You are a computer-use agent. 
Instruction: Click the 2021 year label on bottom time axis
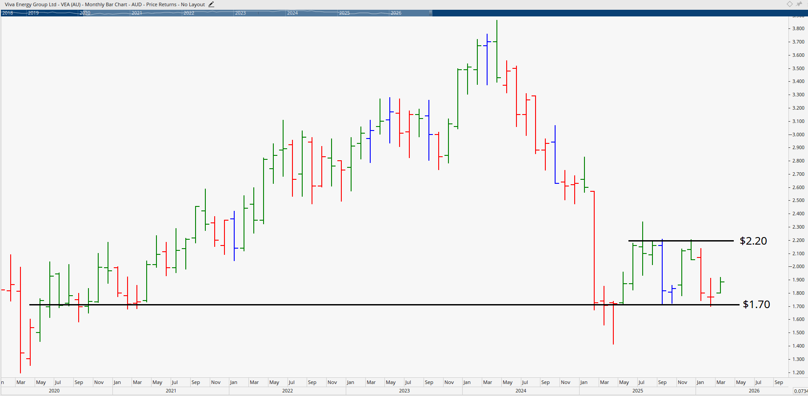click(x=171, y=391)
